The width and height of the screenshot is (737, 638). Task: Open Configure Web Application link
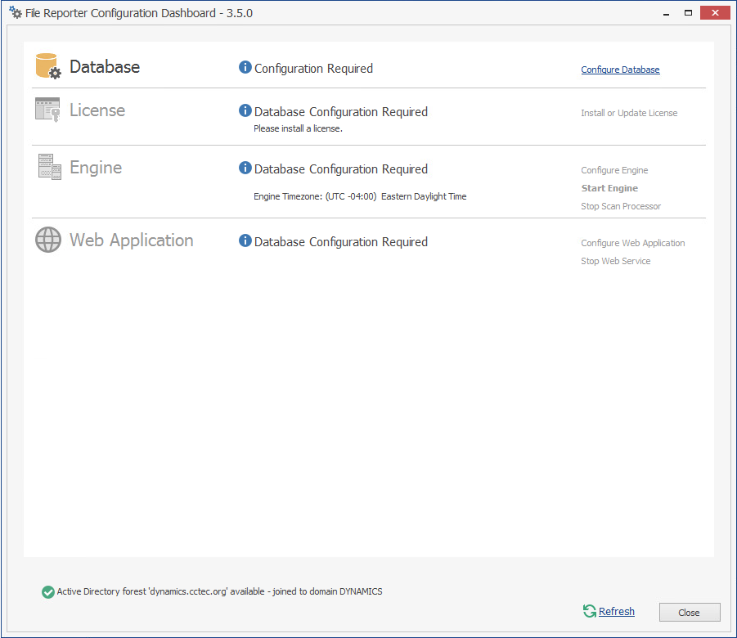pos(633,243)
